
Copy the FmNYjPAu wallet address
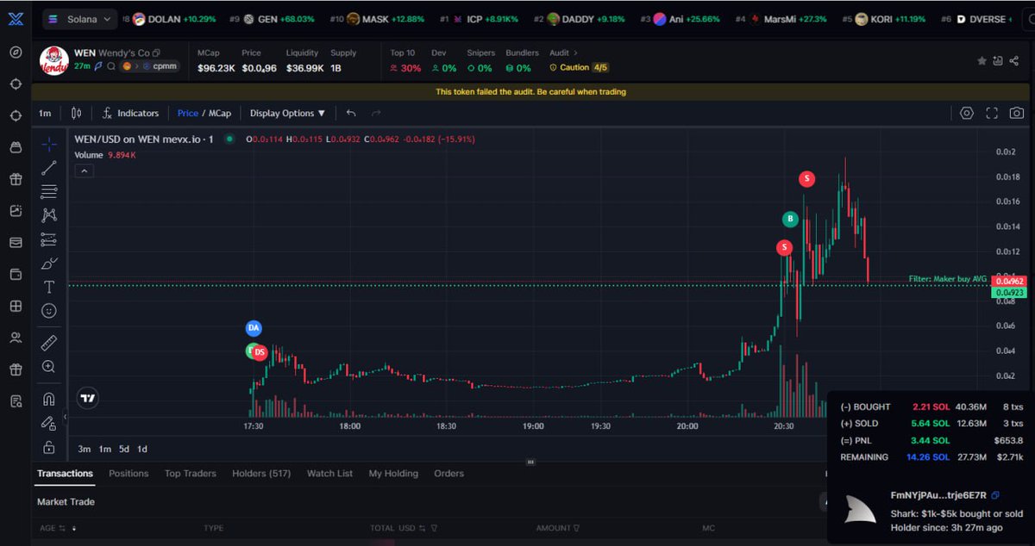coord(995,495)
